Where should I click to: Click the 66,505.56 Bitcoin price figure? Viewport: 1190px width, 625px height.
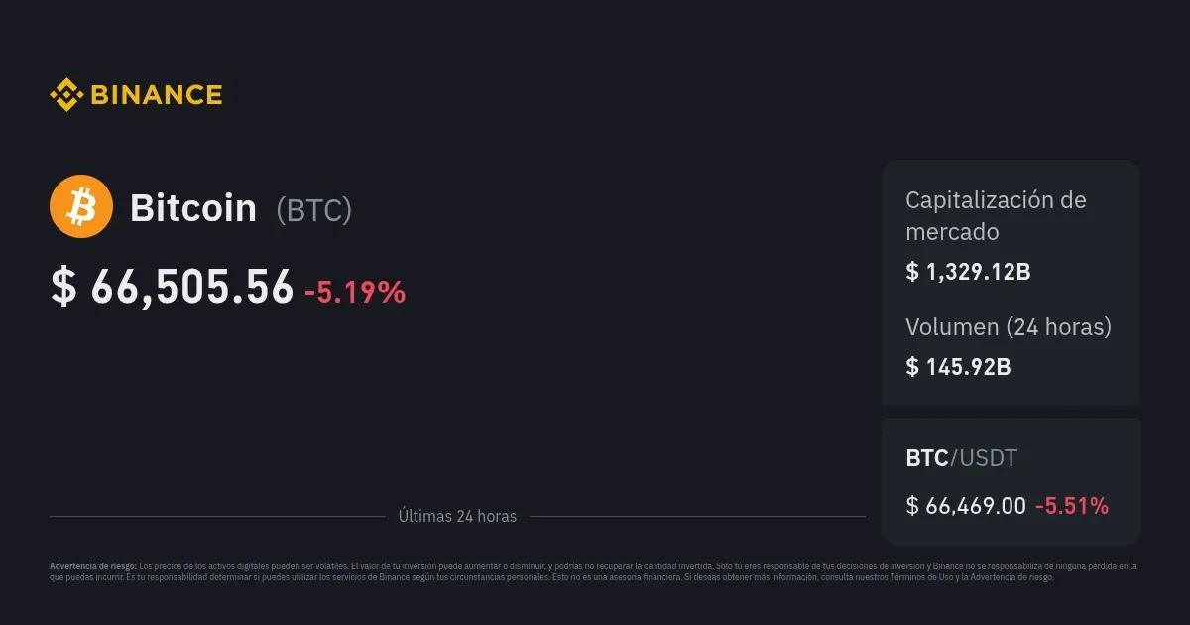[192, 287]
